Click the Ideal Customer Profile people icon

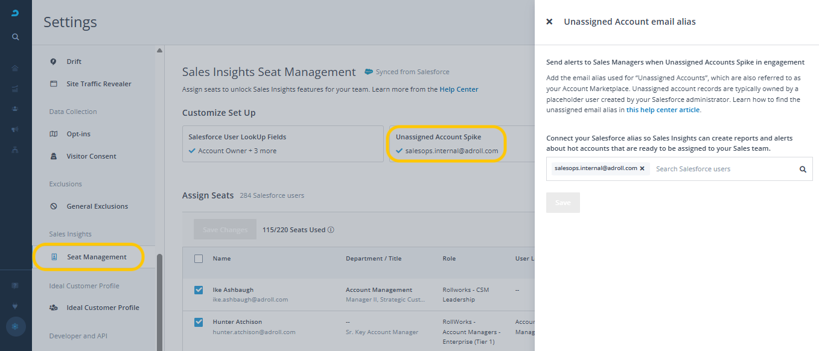pos(53,308)
